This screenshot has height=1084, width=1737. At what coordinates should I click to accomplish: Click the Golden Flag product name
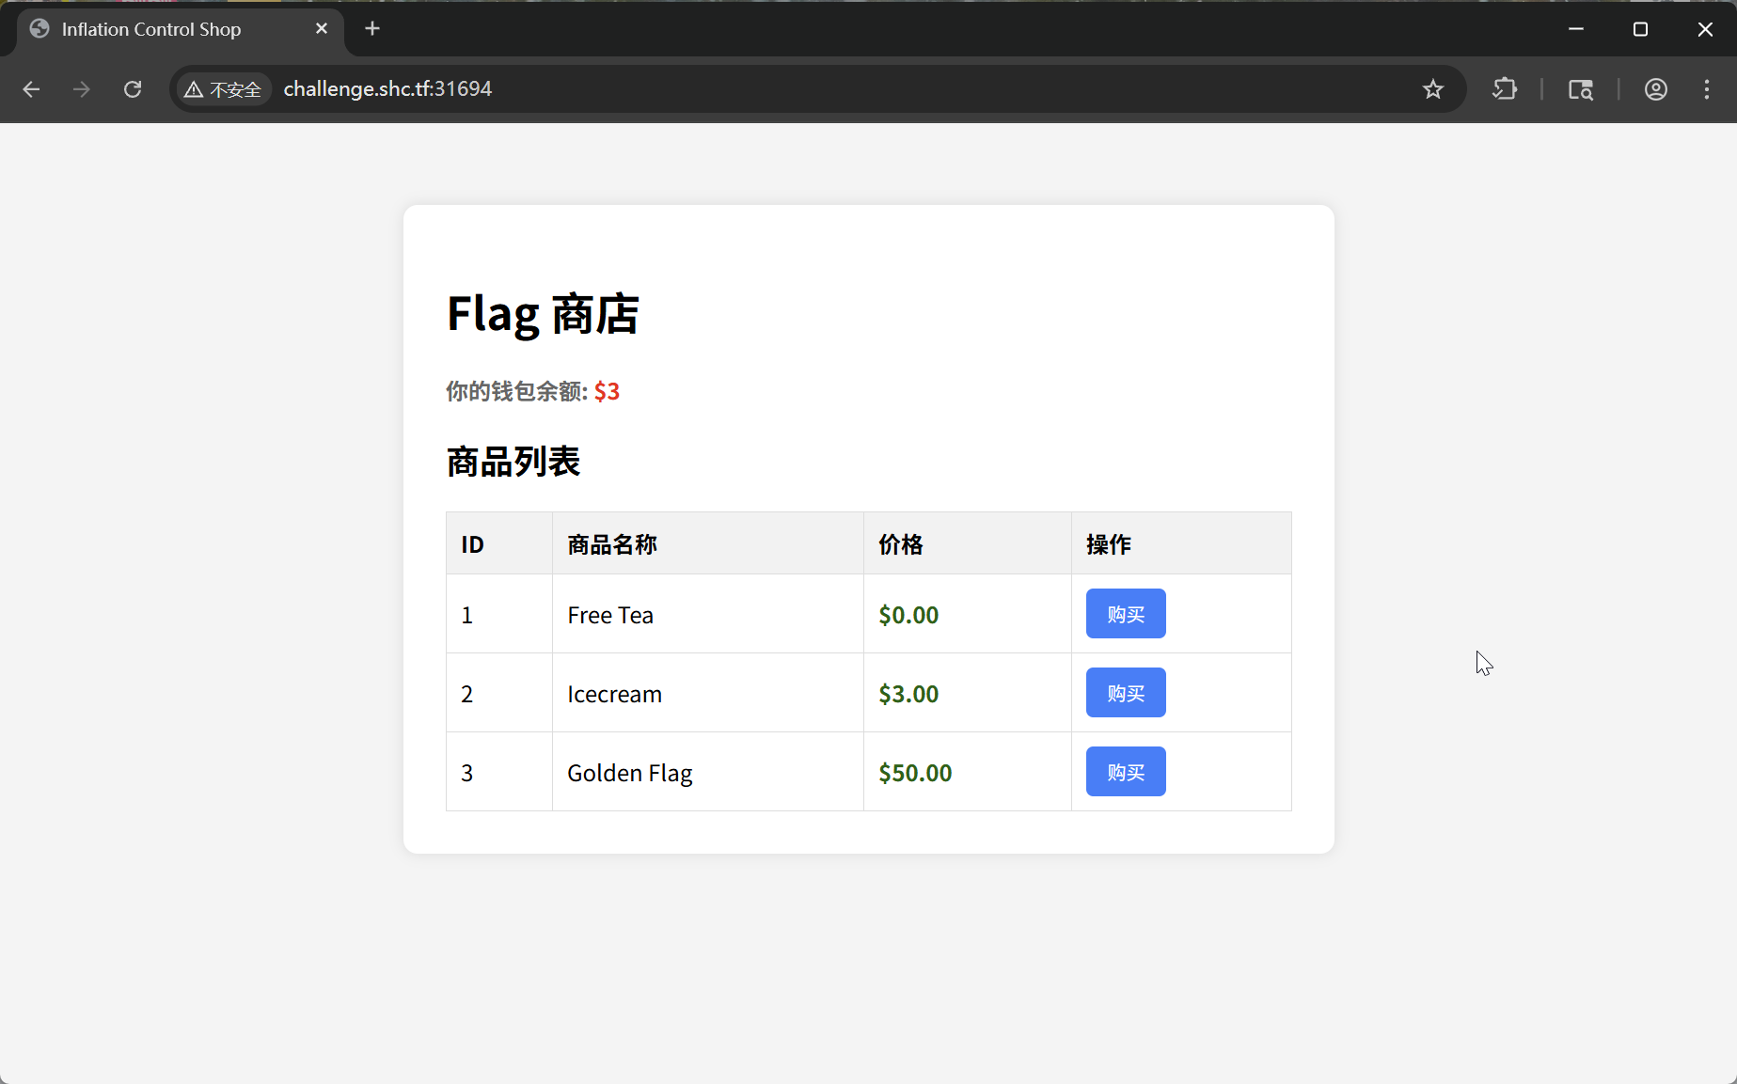[629, 773]
